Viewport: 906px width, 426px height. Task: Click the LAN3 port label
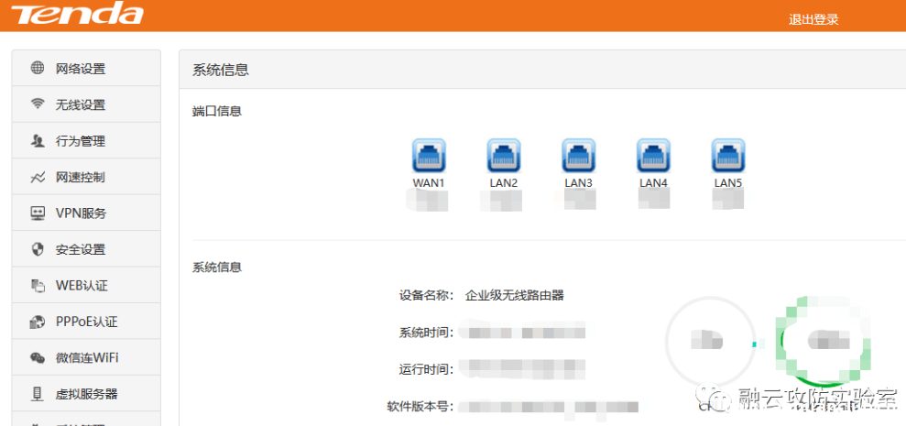(x=578, y=183)
